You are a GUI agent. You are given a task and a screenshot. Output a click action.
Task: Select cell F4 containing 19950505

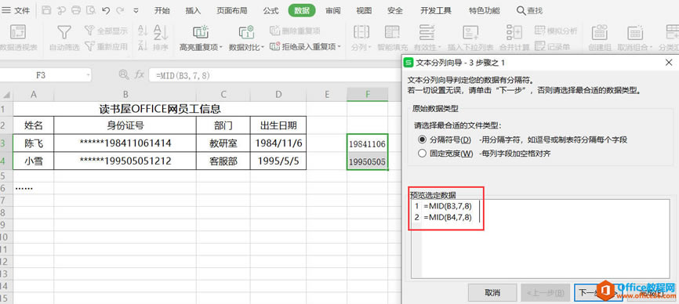(367, 161)
